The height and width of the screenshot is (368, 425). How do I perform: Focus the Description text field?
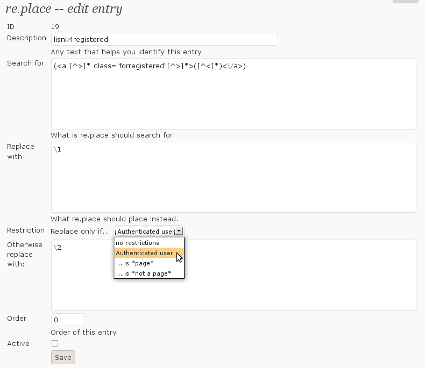(x=164, y=39)
